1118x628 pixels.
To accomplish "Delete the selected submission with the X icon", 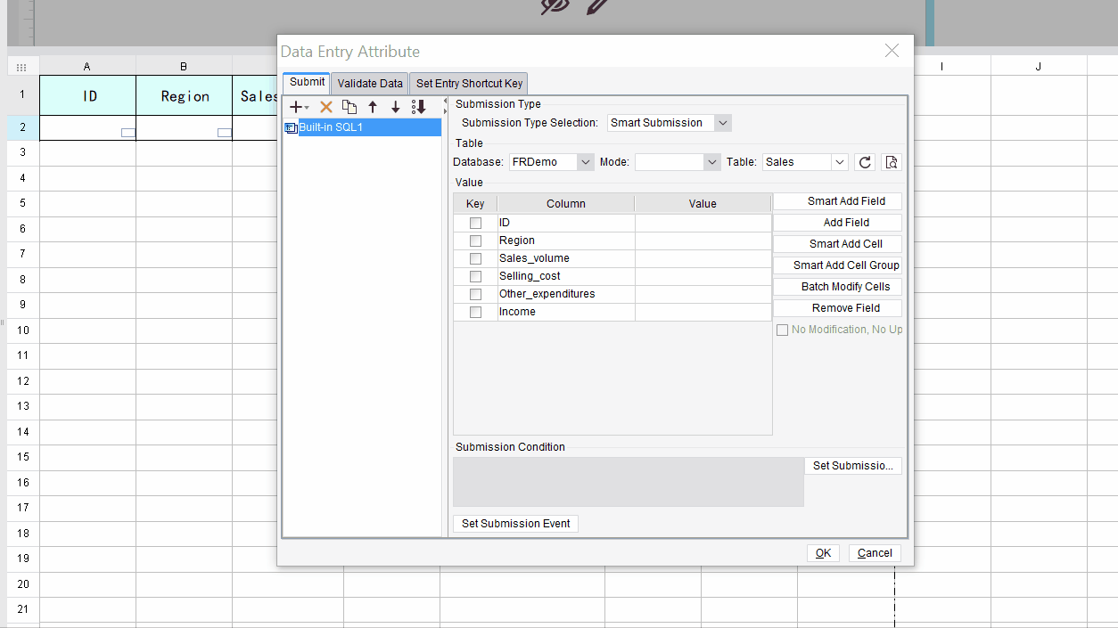I will point(325,107).
